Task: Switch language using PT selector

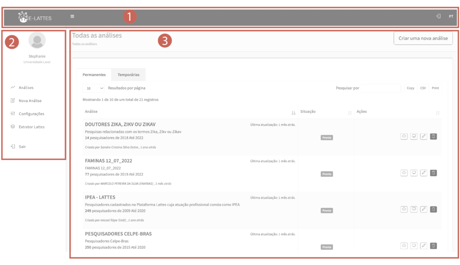Action: tap(451, 17)
